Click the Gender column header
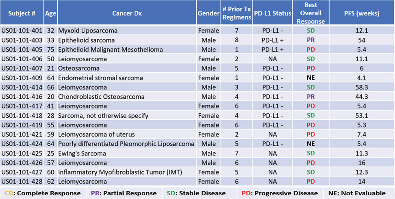 coord(208,13)
